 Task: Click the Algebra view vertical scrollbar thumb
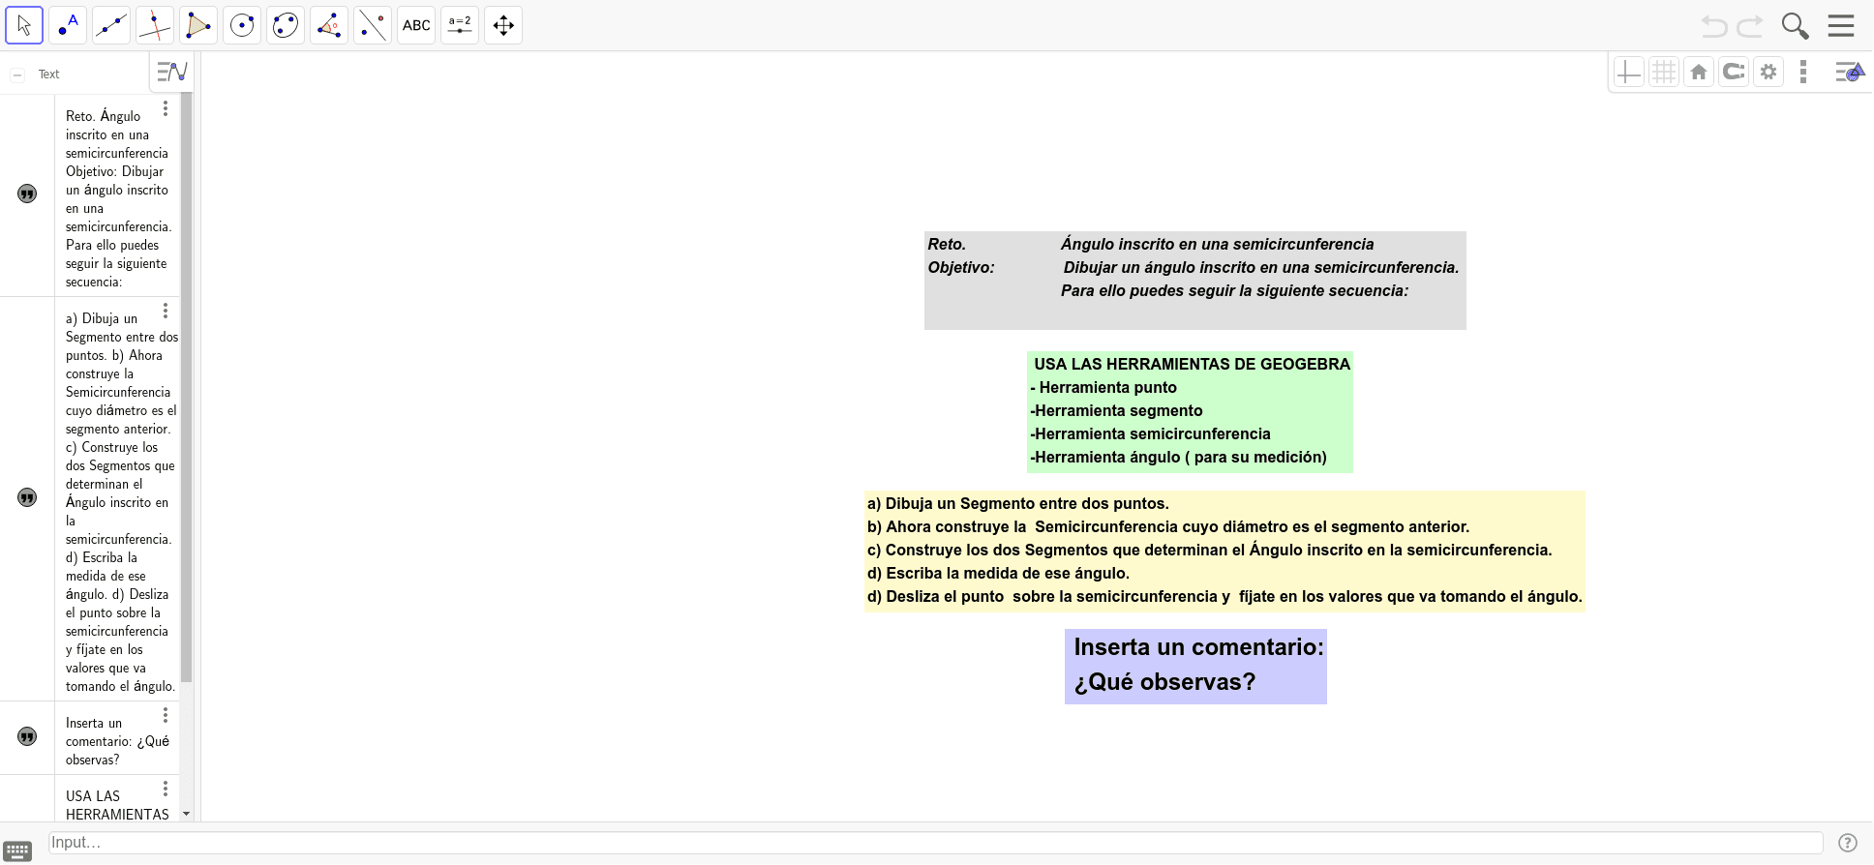coord(187,387)
